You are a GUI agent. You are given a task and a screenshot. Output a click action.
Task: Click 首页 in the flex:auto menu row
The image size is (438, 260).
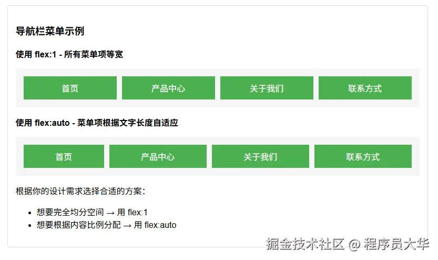[x=64, y=157]
